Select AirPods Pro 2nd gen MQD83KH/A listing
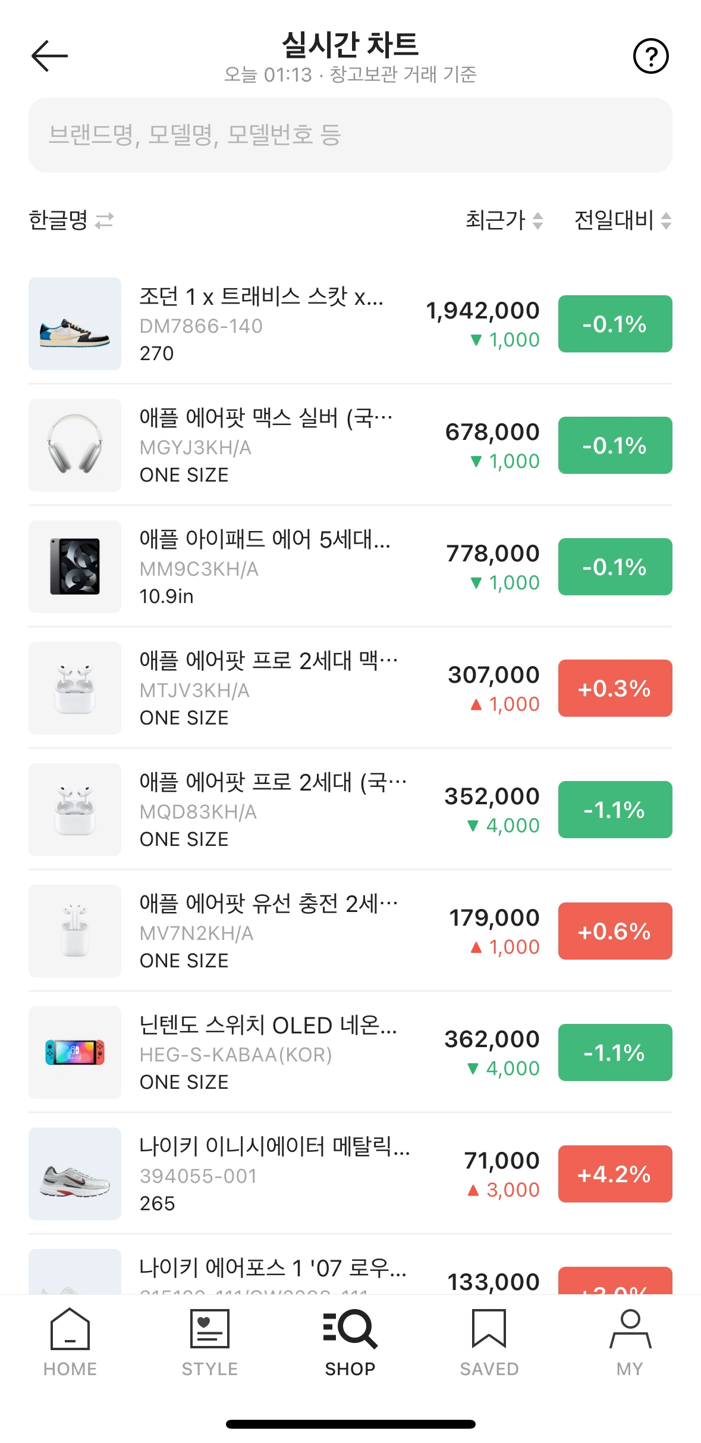The height and width of the screenshot is (1443, 701). point(351,810)
